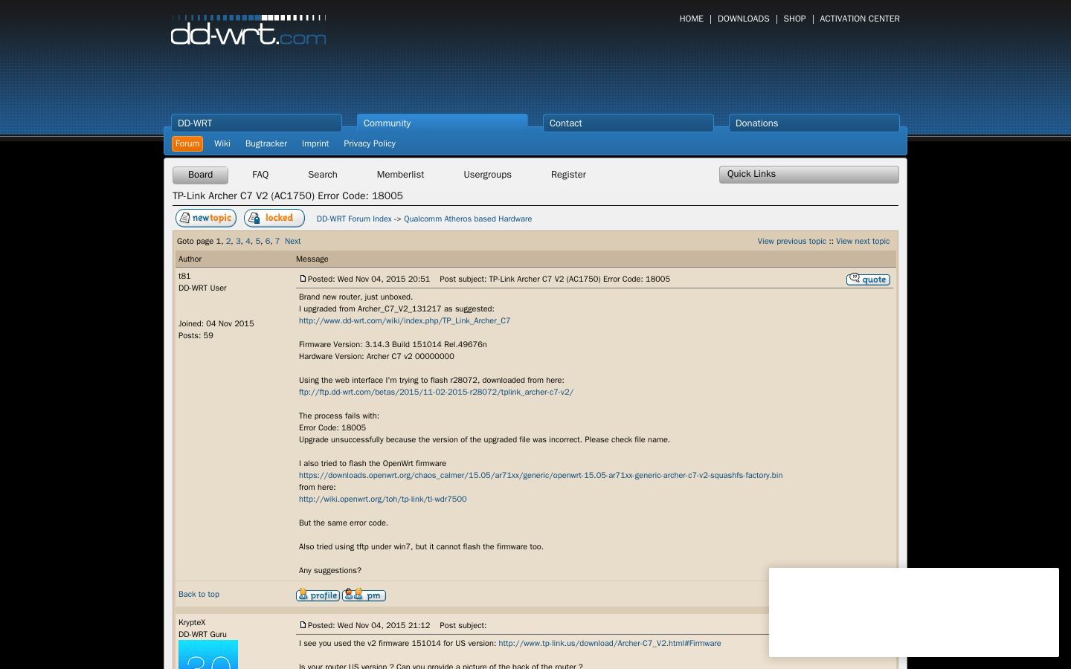Screen dimensions: 1071x669
Task: Open the forum Search page
Action: click(x=323, y=175)
